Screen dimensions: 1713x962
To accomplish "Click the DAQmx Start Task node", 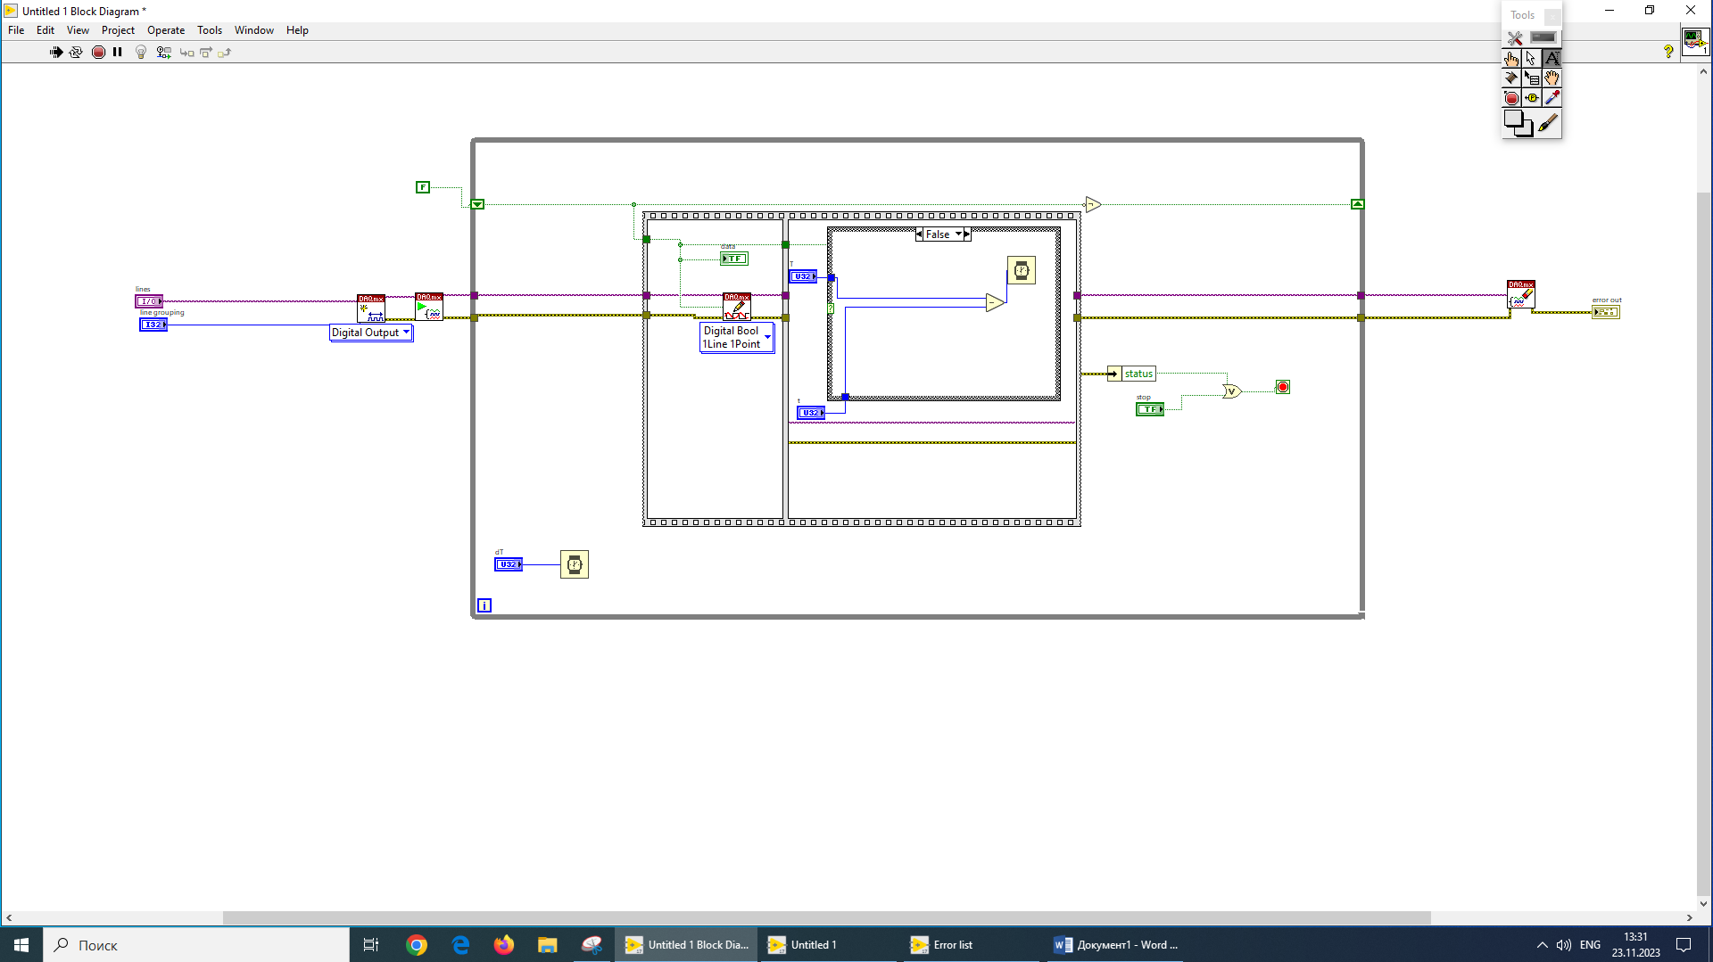I will pos(429,307).
